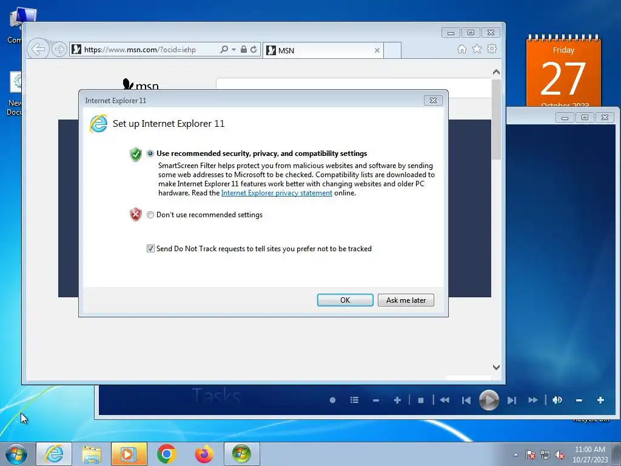Select 'Don't use recommended settings' radio button

[x=150, y=215]
